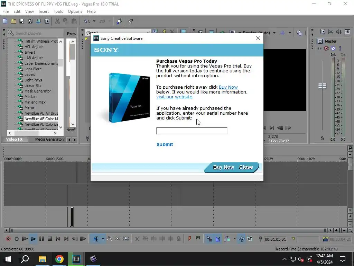Toggle the Master fader channel lock
354x266 pixels.
322,138
